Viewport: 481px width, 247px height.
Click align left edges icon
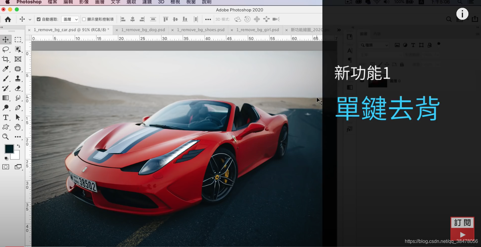pyautogui.click(x=123, y=19)
